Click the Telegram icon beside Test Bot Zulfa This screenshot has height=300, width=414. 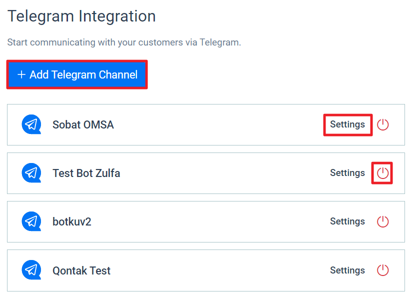tap(31, 172)
